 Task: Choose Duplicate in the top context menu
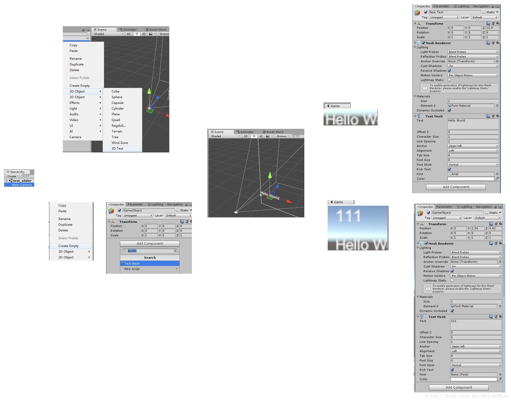77,64
